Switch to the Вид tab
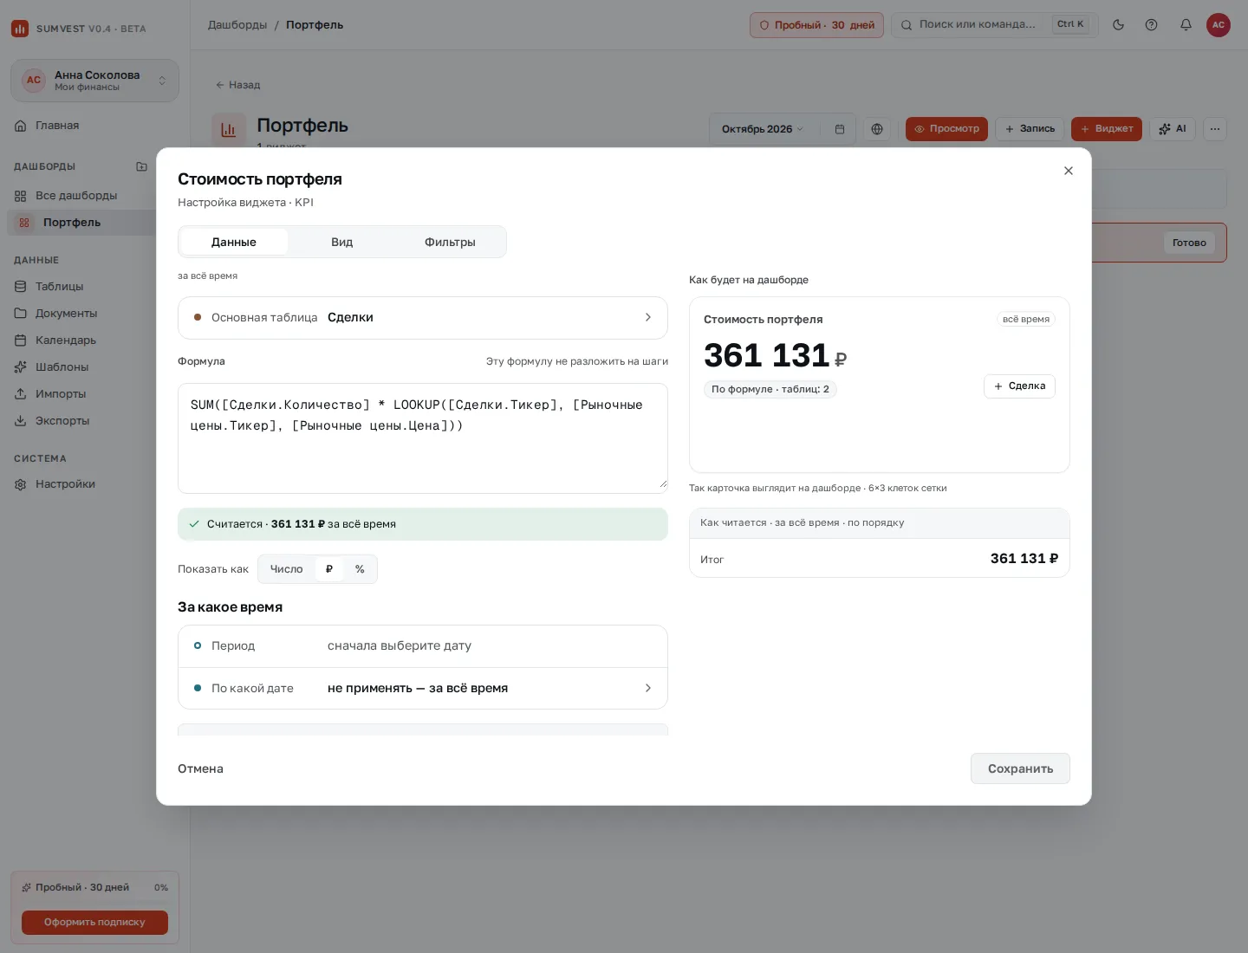 [x=341, y=242]
